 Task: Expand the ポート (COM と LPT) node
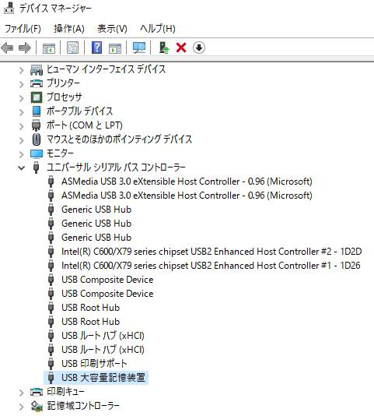pos(22,126)
